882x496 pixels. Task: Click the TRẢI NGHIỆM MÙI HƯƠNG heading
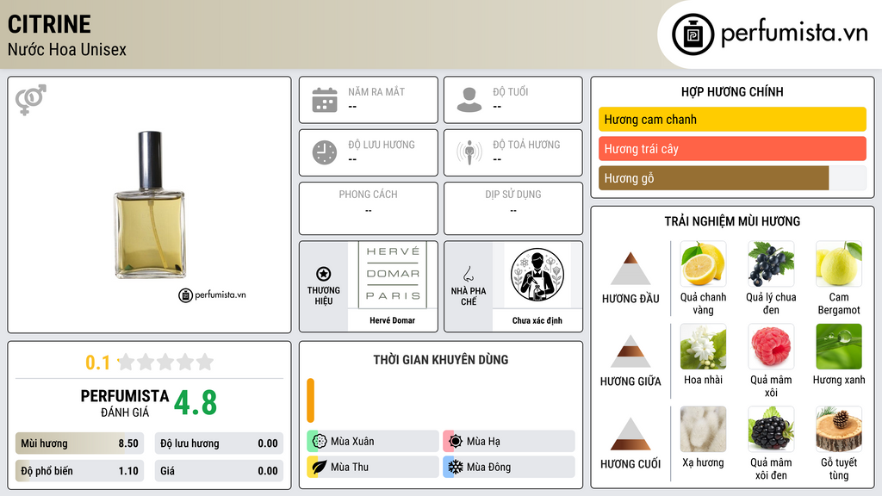732,221
